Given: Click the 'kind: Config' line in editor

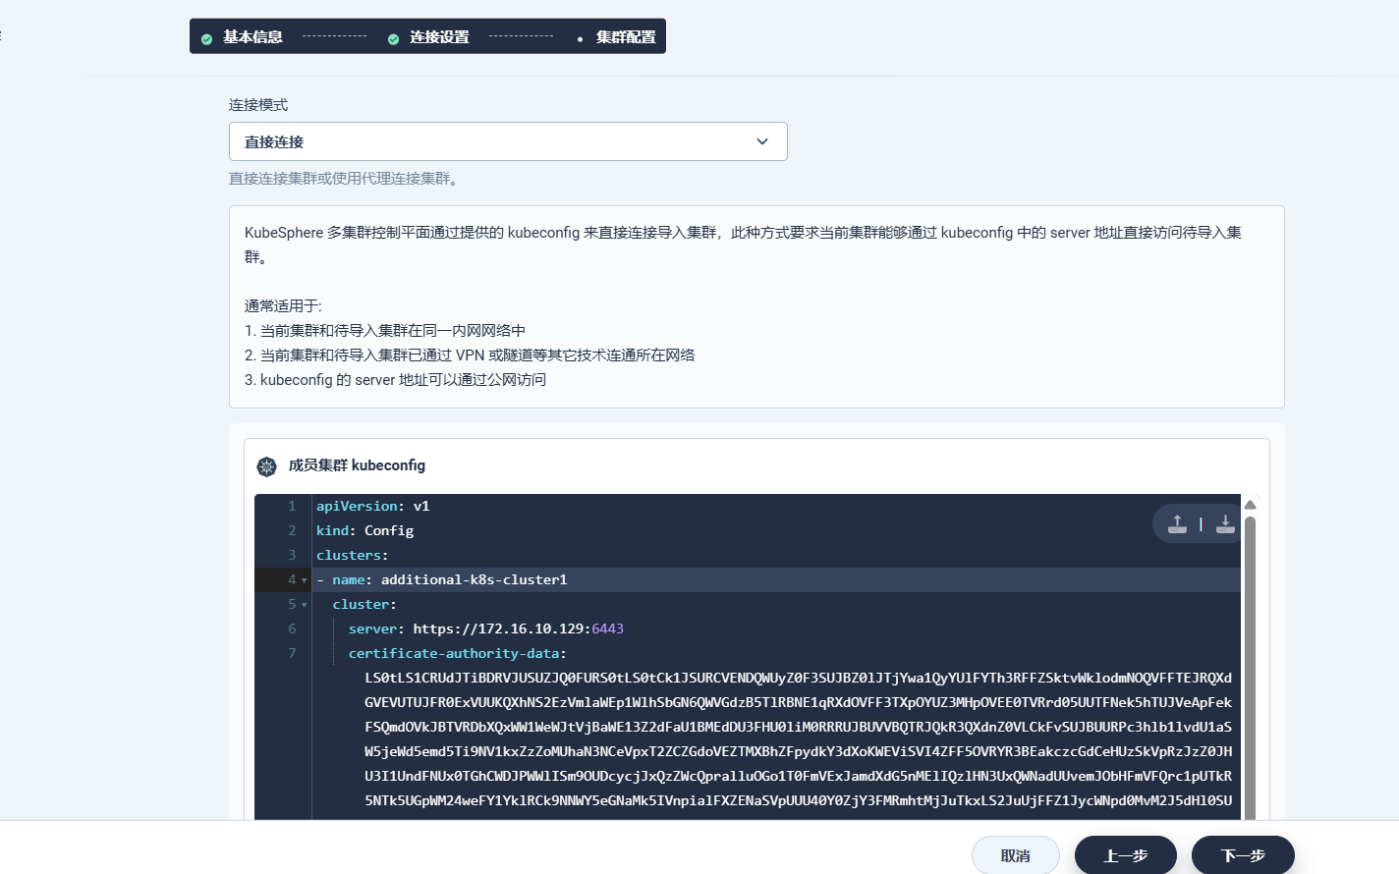Looking at the screenshot, I should pyautogui.click(x=364, y=530).
